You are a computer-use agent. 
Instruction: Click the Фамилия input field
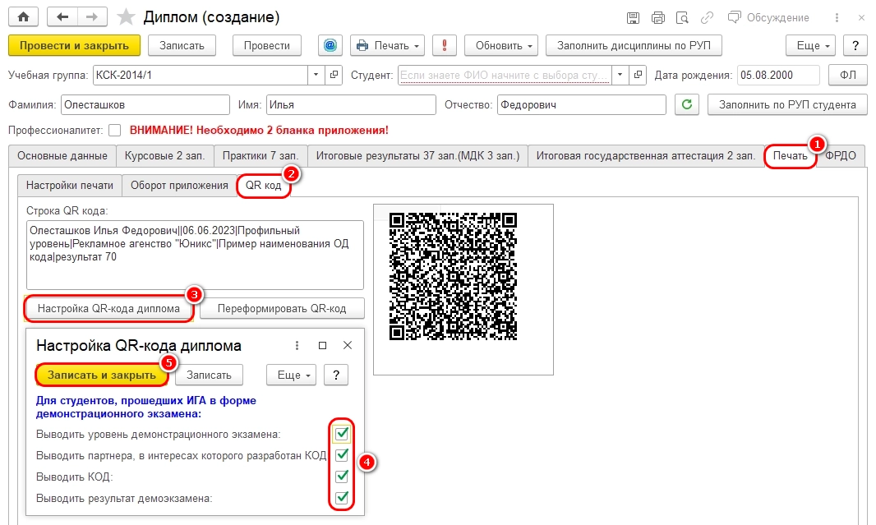(x=145, y=104)
